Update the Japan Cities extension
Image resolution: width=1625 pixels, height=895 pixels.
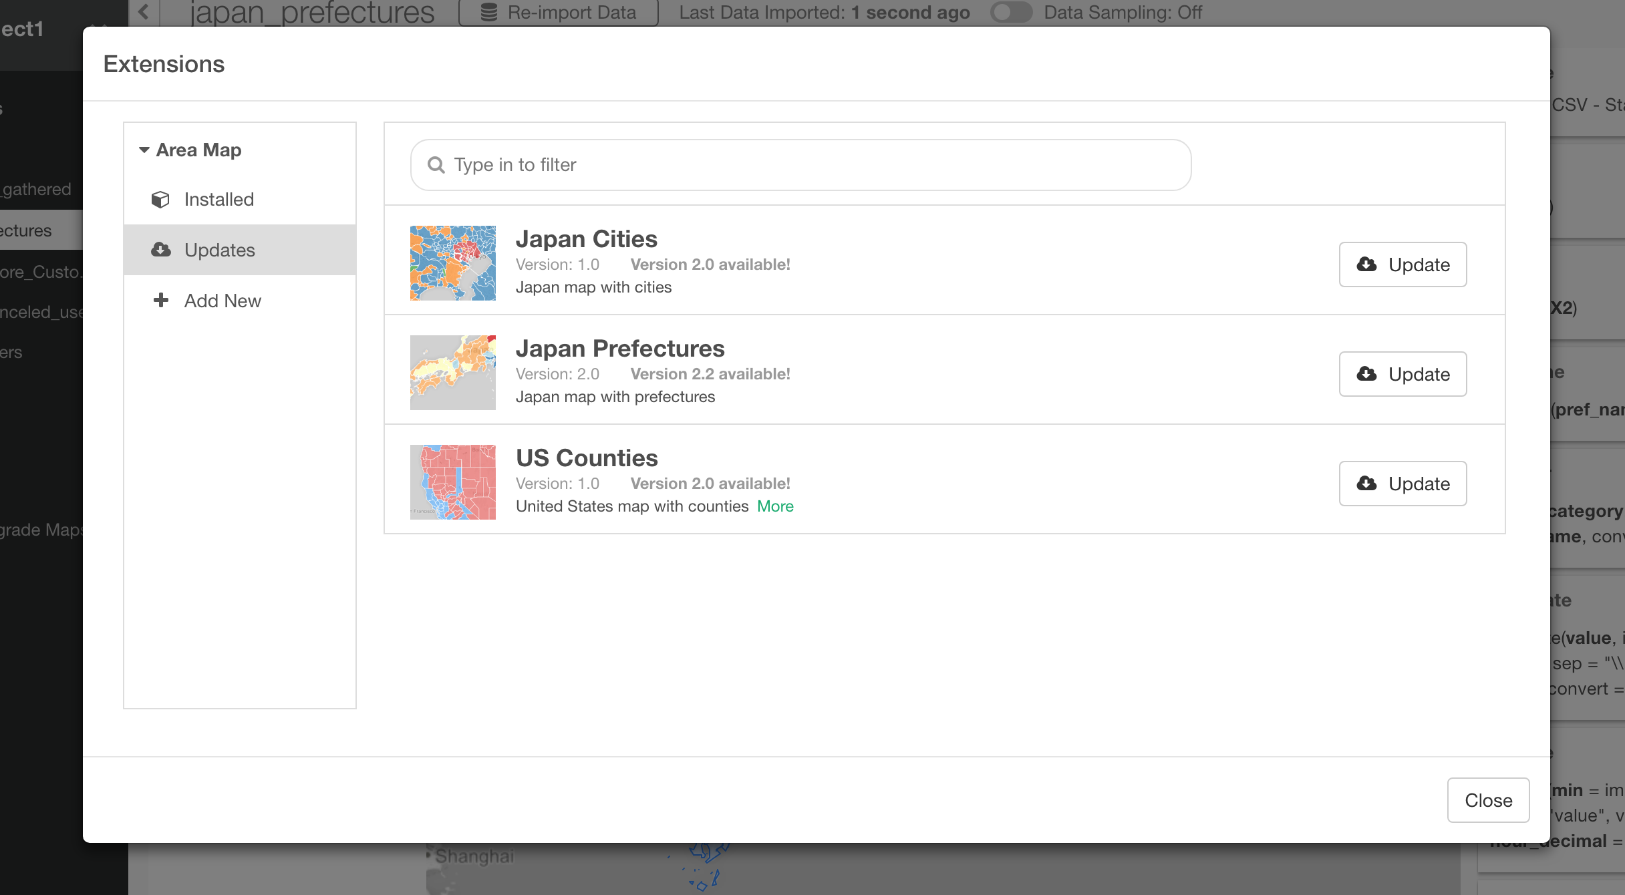click(x=1402, y=264)
